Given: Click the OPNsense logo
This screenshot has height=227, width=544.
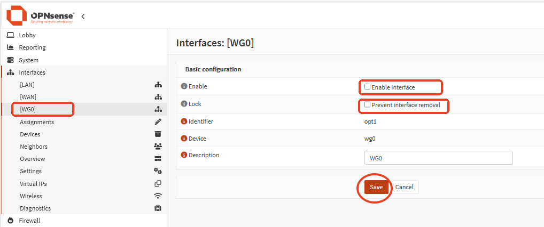Looking at the screenshot, I should tap(40, 15).
